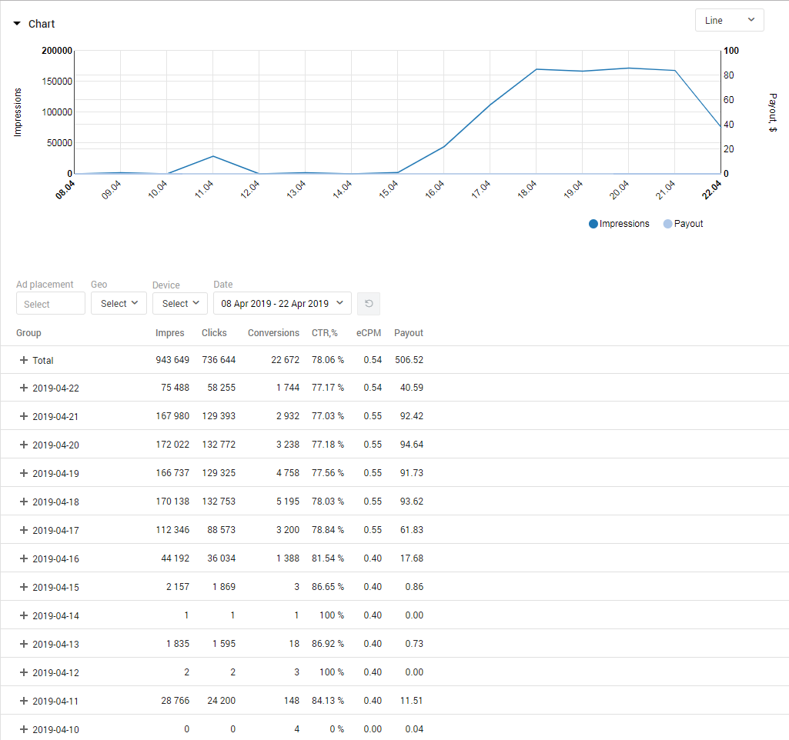
Task: Open the Line chart type dropdown
Action: pos(729,20)
